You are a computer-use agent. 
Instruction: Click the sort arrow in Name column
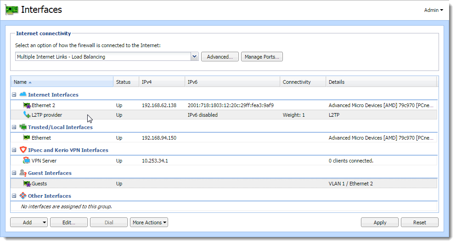30,82
